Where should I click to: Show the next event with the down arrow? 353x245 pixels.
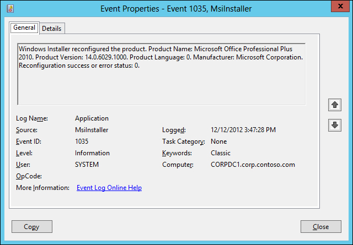click(x=335, y=125)
